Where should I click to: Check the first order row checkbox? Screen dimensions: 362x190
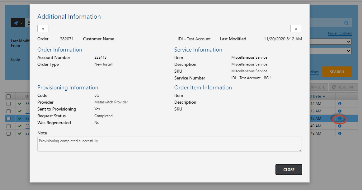[x=8, y=104]
